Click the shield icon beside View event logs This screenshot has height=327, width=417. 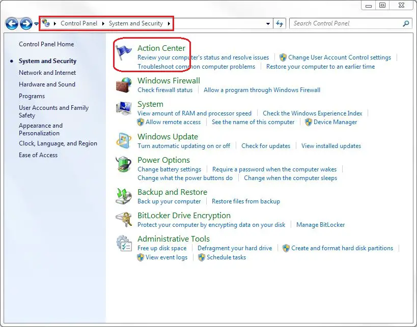141,257
